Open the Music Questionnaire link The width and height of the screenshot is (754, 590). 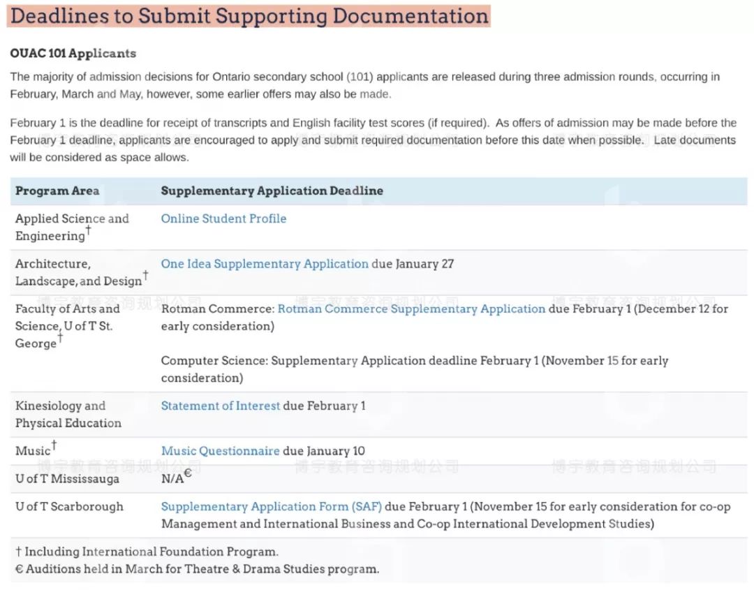pyautogui.click(x=220, y=451)
